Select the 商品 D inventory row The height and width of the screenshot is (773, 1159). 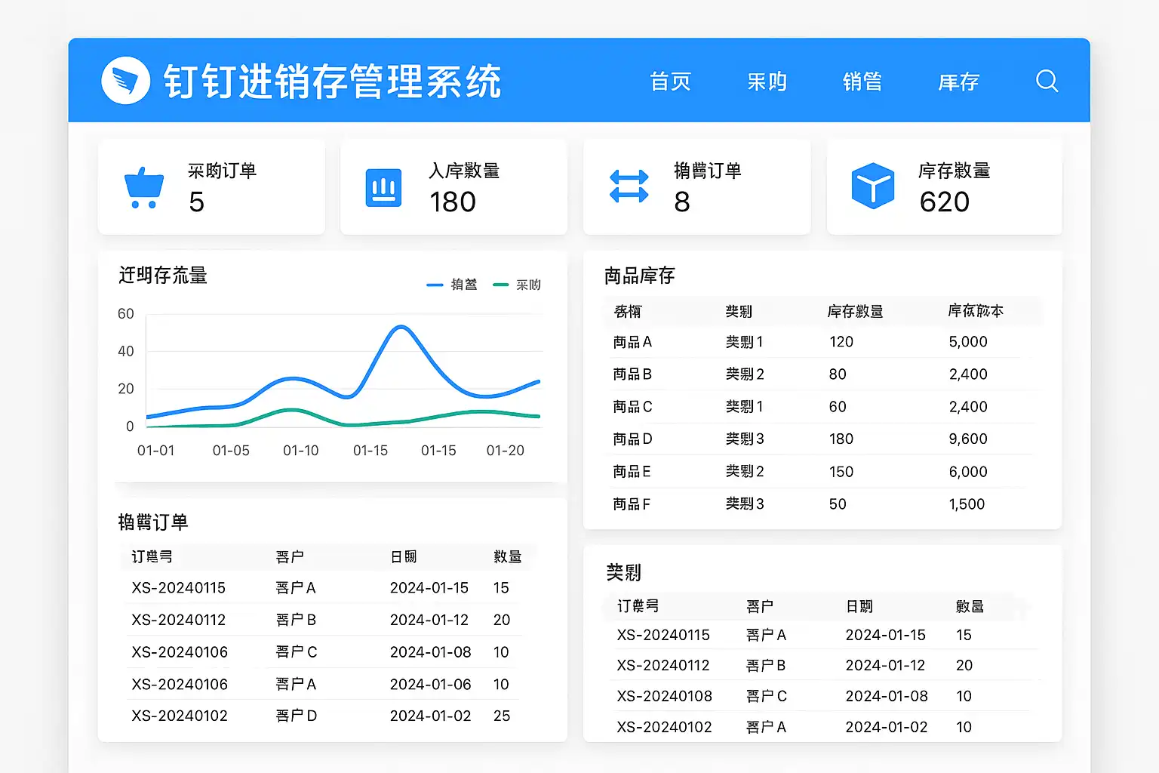632,439
